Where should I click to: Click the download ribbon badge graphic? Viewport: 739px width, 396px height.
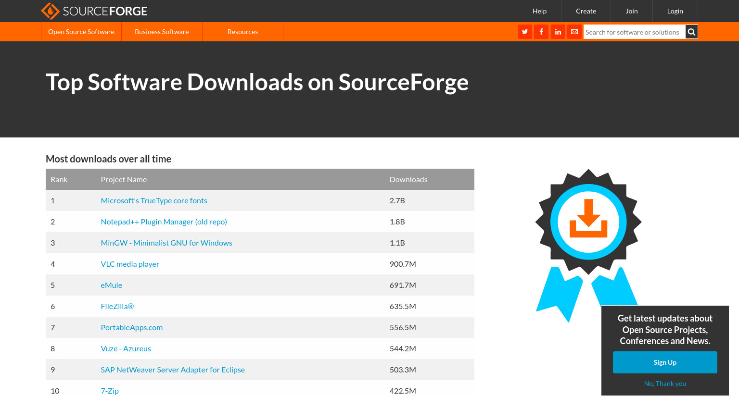click(588, 245)
